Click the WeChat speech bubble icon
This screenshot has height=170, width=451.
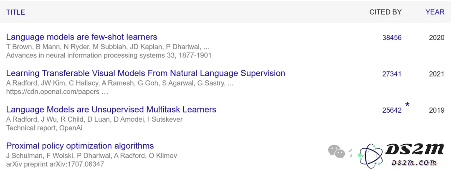(336, 151)
